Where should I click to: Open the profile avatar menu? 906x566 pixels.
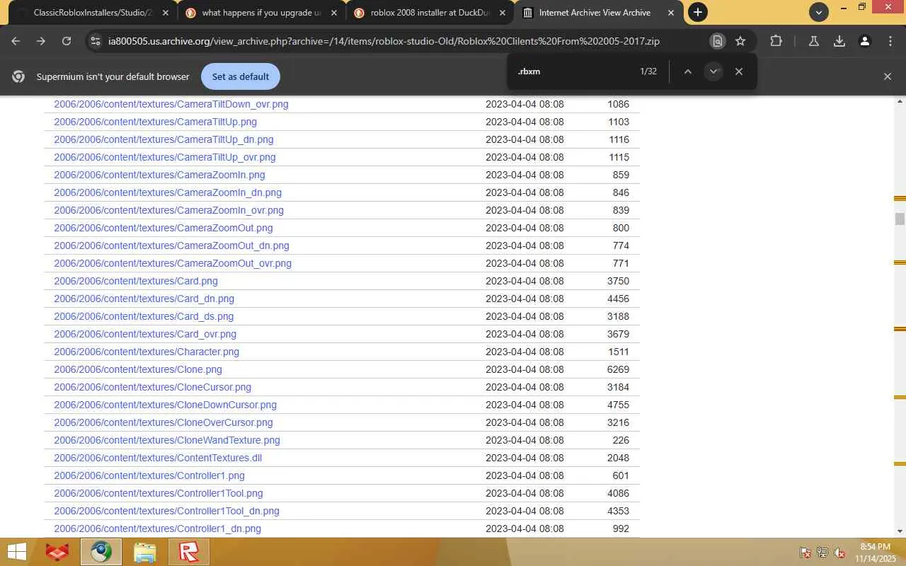point(865,41)
